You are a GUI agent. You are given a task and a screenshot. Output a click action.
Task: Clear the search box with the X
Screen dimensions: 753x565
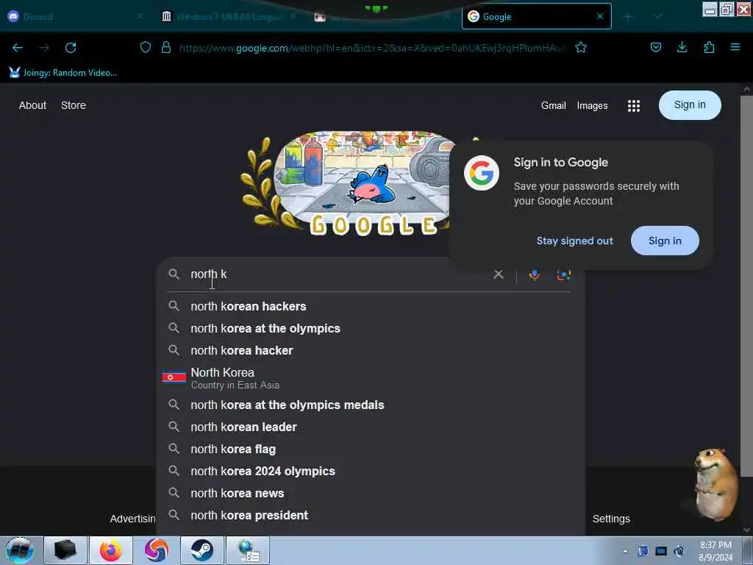(x=499, y=274)
